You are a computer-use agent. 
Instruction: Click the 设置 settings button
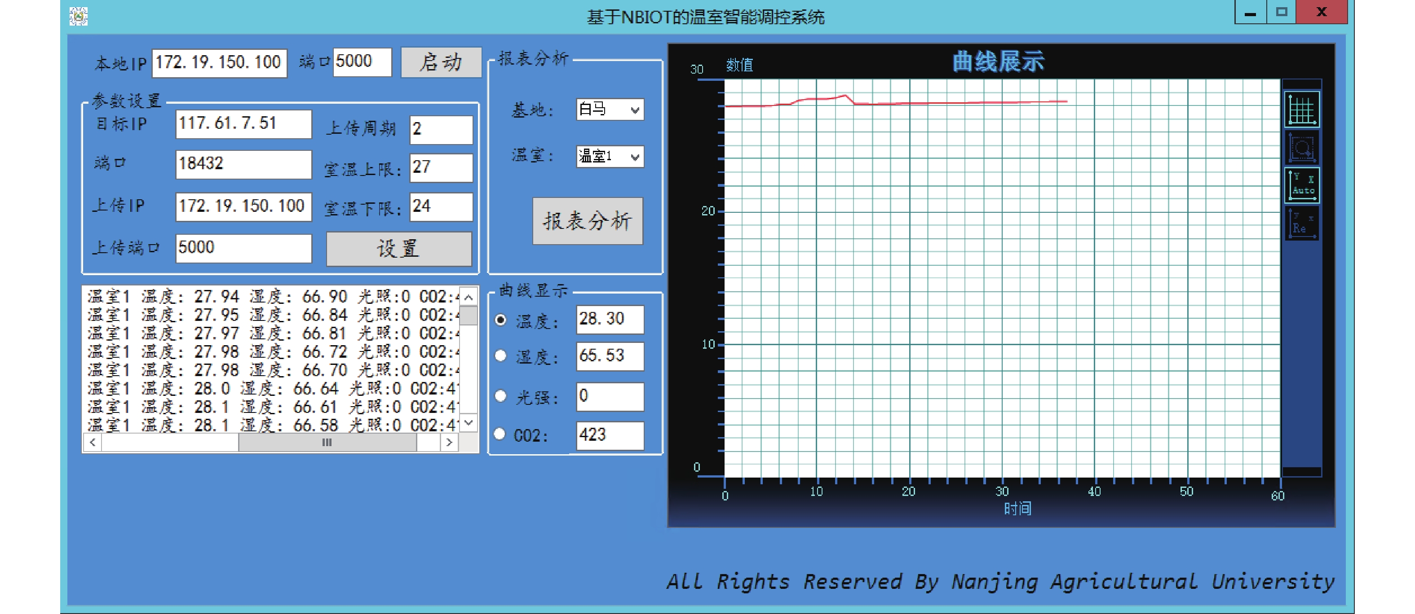tap(398, 249)
